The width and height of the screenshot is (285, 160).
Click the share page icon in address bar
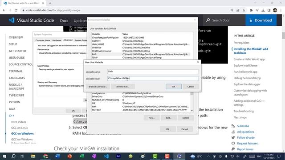coord(238,10)
